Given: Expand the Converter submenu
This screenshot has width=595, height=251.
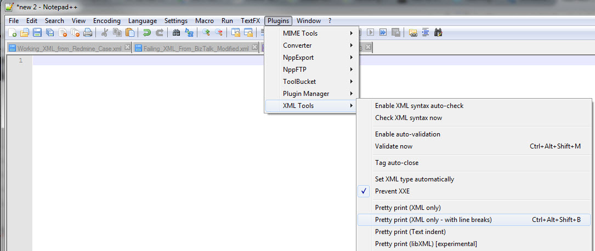Looking at the screenshot, I should [x=311, y=45].
